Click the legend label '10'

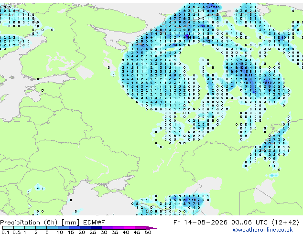pyautogui.click(x=60, y=232)
